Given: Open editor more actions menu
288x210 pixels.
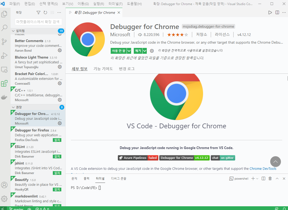Looking at the screenshot, I should tap(284, 13).
